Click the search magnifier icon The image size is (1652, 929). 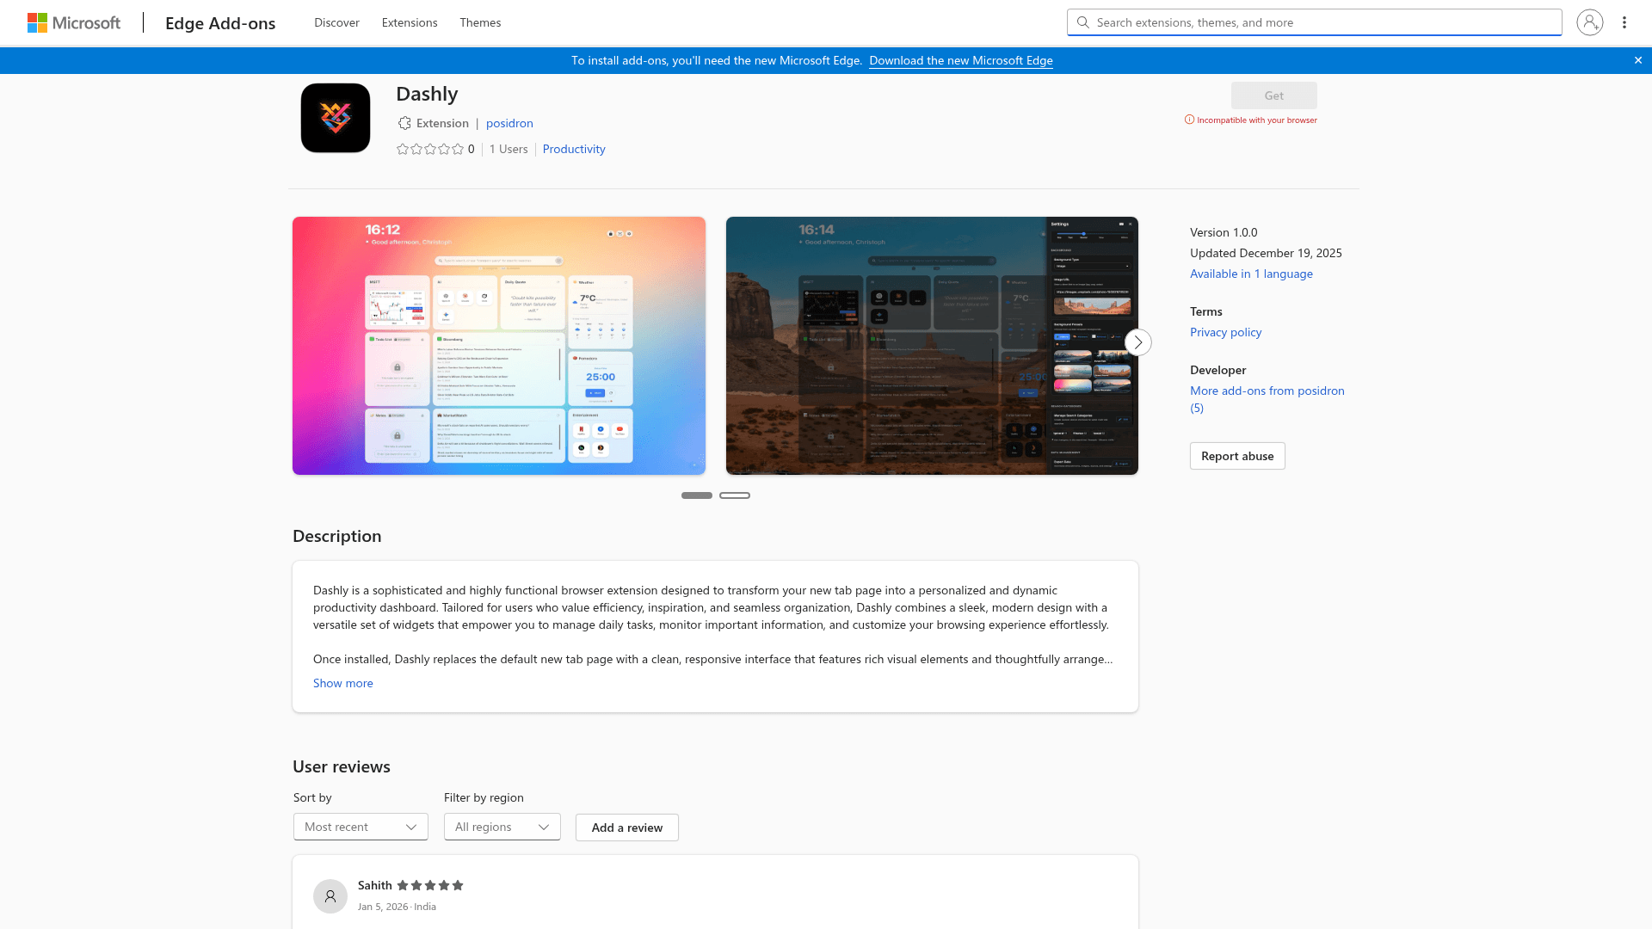(1082, 22)
